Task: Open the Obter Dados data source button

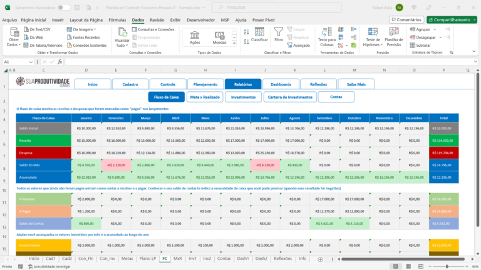Action: pos(14,36)
